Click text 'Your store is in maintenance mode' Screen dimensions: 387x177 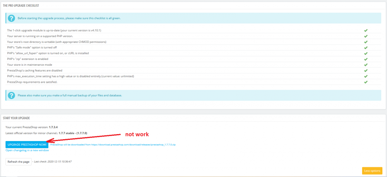pos(29,65)
